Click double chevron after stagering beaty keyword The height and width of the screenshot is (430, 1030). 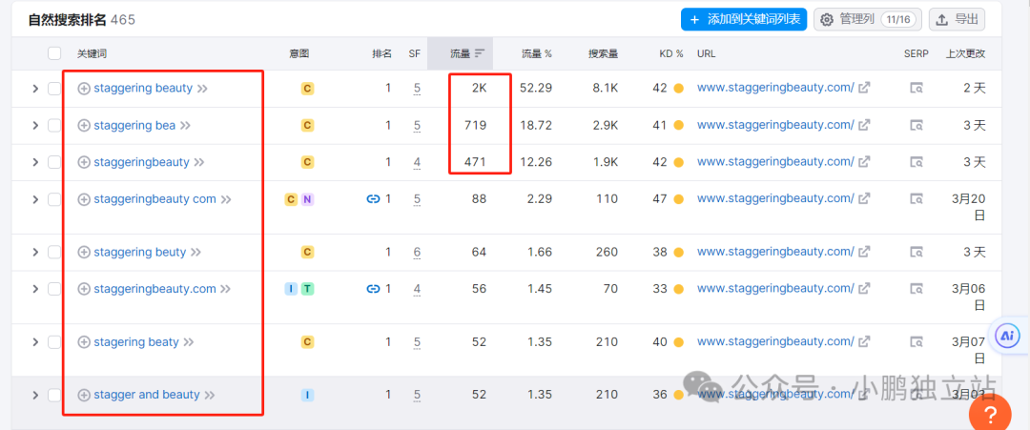pyautogui.click(x=189, y=342)
